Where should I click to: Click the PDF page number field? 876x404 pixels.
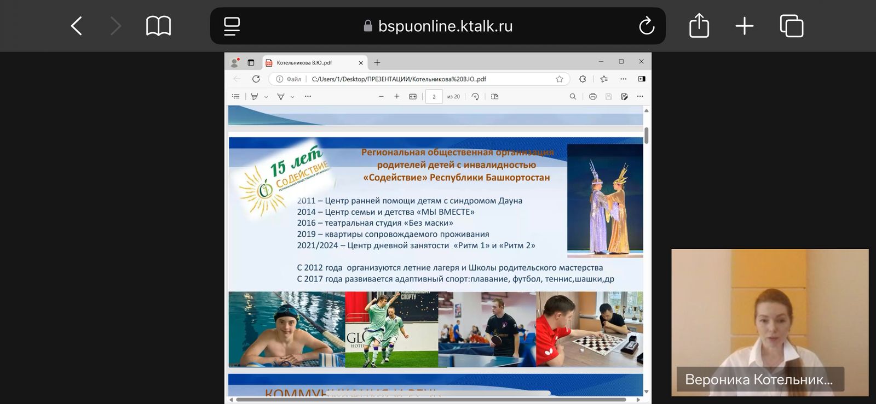(x=434, y=97)
